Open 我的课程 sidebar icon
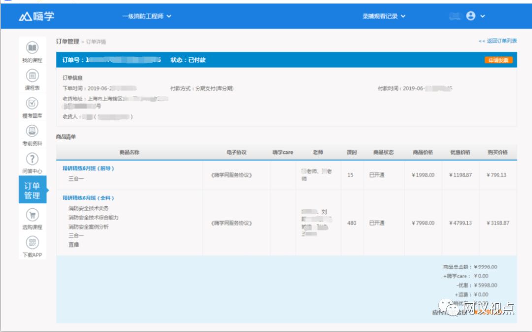This screenshot has width=532, height=332. click(x=33, y=48)
